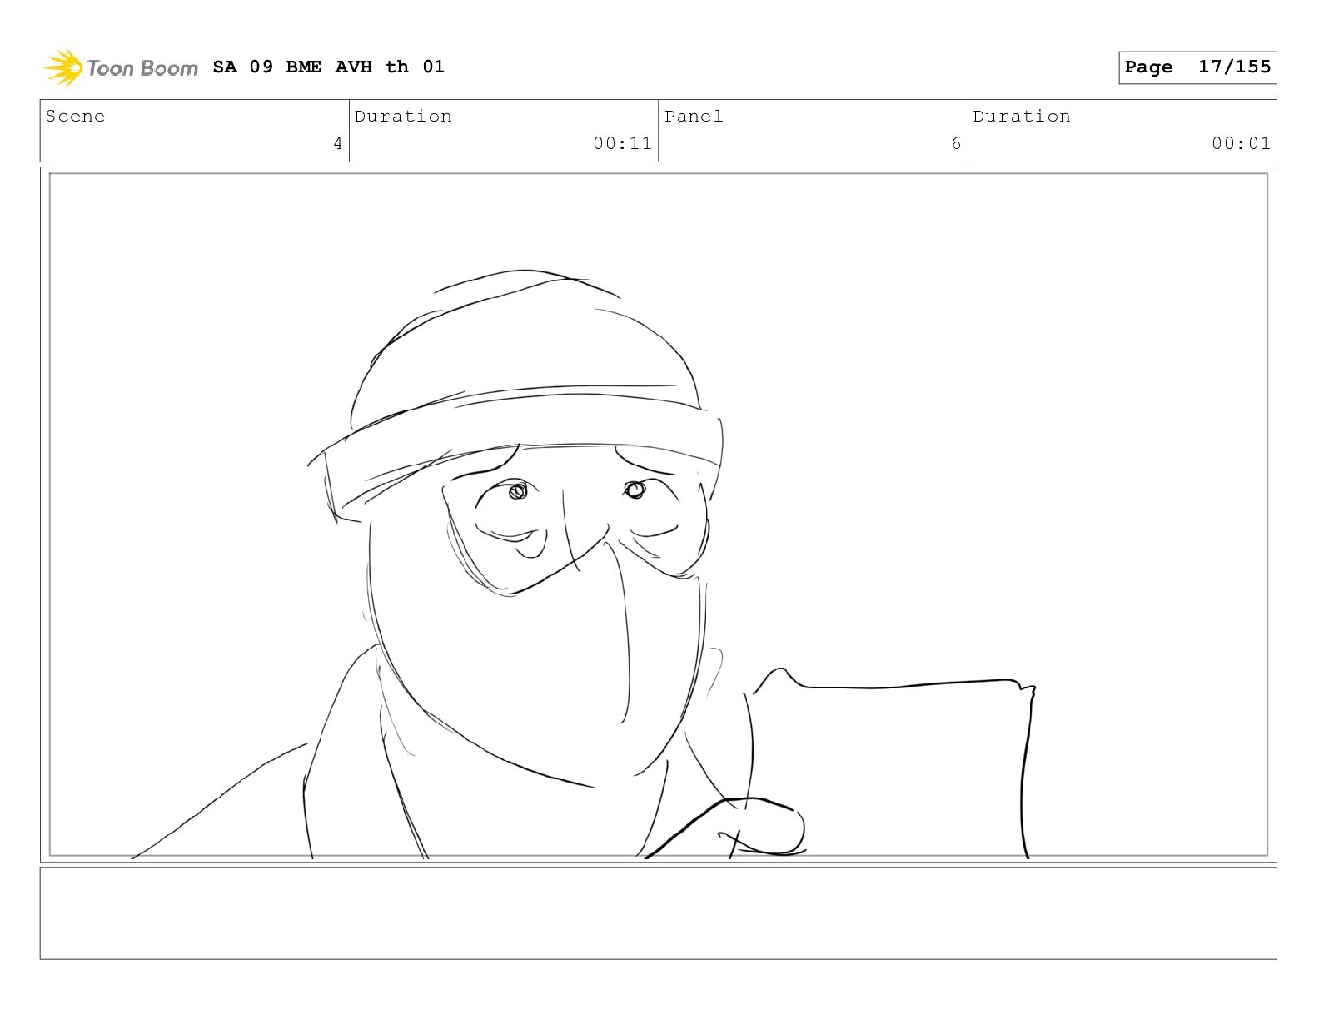Click the 'Page 17/155' box

(1197, 67)
